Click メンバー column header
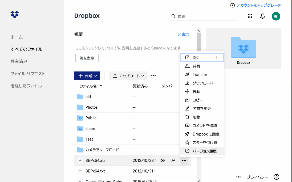292x182 pixels. click(x=169, y=86)
